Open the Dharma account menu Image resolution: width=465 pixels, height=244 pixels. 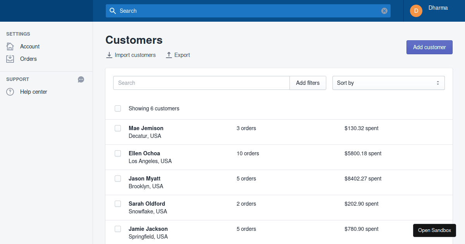tap(438, 8)
